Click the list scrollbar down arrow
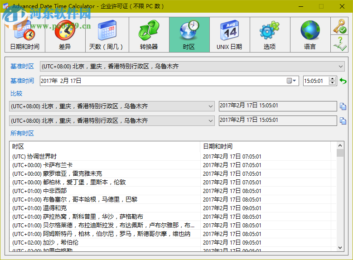This screenshot has width=353, height=260. [x=340, y=248]
